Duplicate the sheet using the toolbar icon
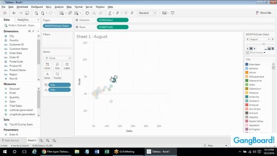This screenshot has height=156, width=277. click(70, 13)
